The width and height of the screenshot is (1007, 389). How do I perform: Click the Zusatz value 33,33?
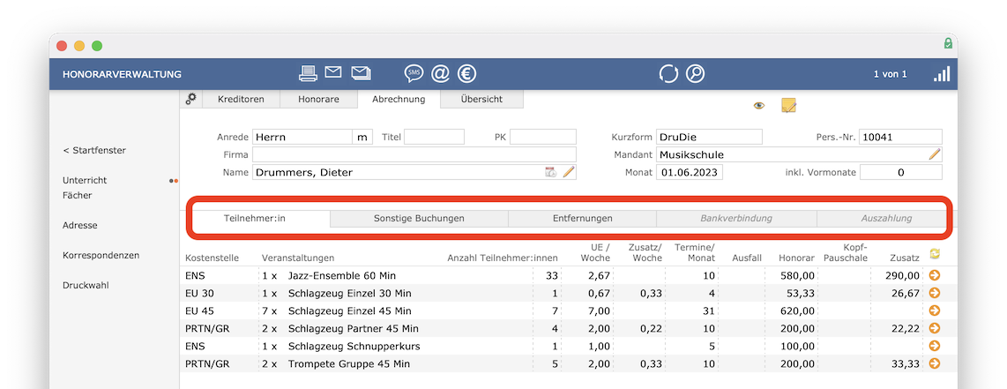click(905, 364)
